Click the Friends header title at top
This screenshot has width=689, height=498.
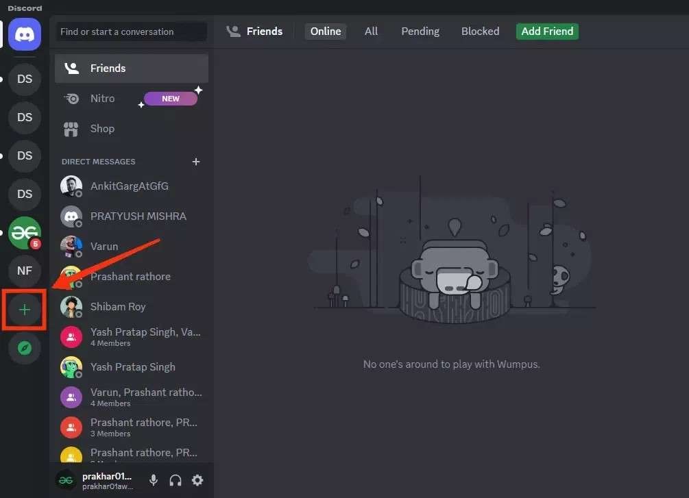click(264, 32)
